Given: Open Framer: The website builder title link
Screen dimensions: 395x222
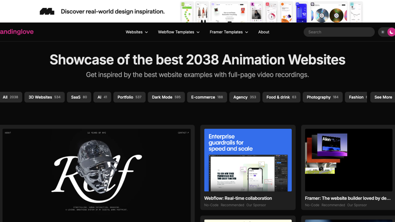Looking at the screenshot, I should coord(348,198).
